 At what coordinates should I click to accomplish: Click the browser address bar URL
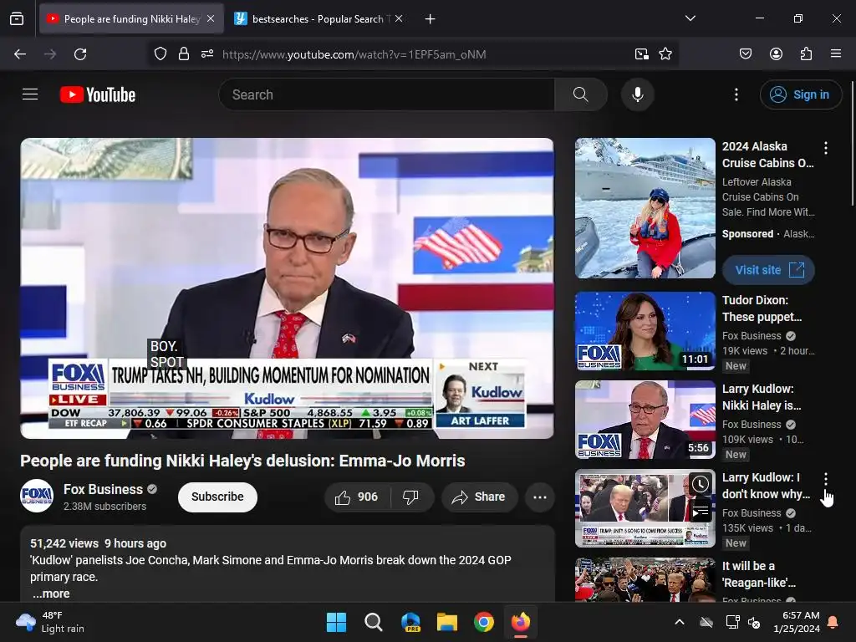coord(354,54)
